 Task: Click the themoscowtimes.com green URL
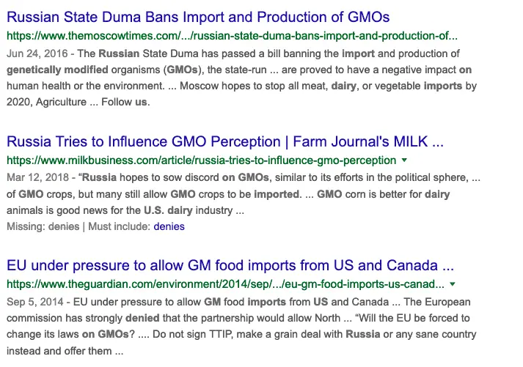coord(232,35)
